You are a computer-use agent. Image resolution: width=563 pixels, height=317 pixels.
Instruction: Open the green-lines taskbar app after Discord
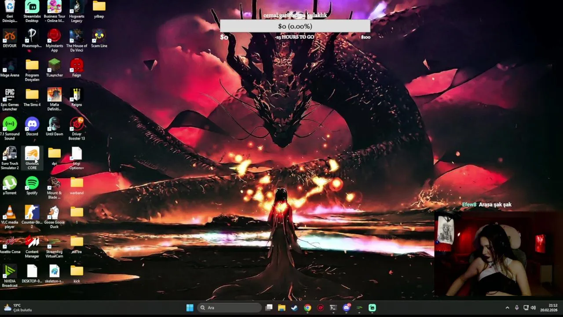pos(359,308)
